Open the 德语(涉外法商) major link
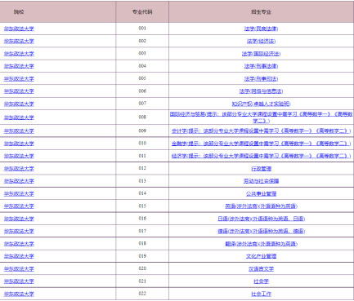The width and height of the screenshot is (354, 301). 261,231
